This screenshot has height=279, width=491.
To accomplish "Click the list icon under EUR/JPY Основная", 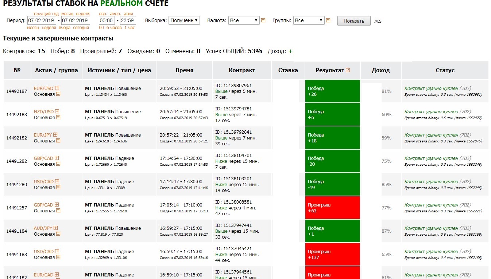I will tap(58, 141).
